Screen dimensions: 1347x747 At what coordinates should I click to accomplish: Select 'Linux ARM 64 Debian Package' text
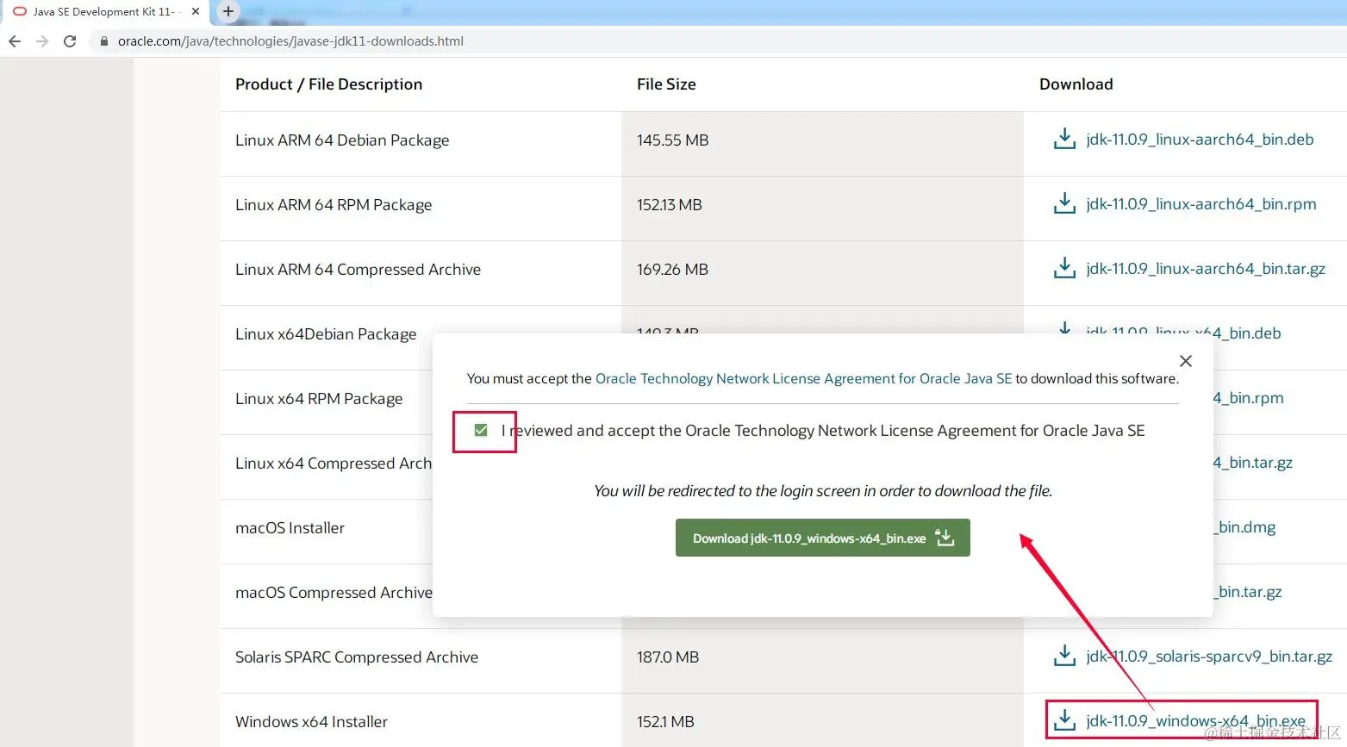click(342, 140)
